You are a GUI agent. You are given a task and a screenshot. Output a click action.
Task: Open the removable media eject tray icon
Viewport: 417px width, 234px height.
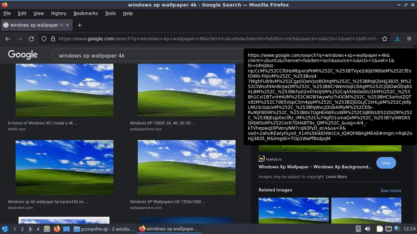tap(358, 229)
